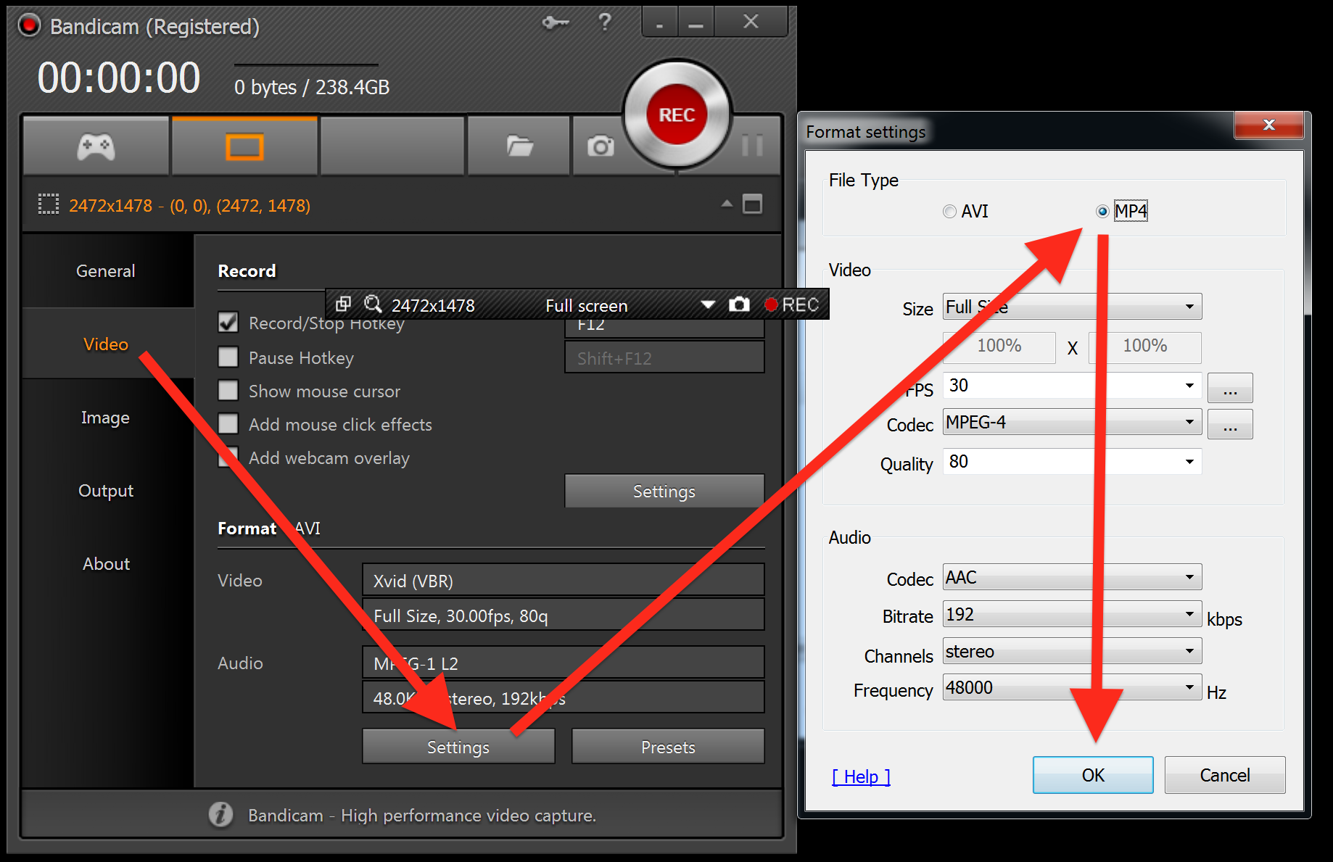
Task: Select the Screen recording rectangle mode tab
Action: (x=244, y=146)
